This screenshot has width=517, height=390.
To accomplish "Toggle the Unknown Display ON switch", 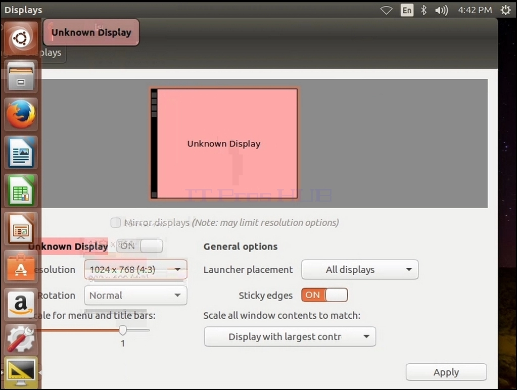I will pos(139,246).
